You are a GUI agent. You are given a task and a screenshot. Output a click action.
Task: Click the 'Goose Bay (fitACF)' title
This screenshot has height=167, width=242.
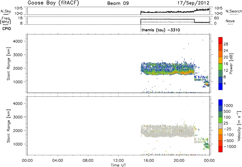53,3
